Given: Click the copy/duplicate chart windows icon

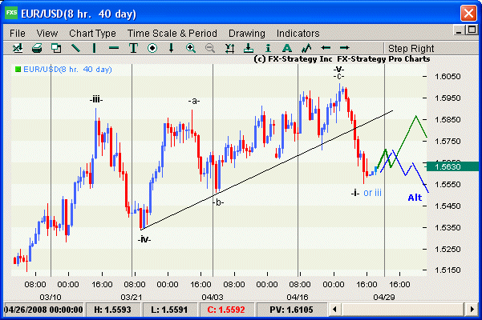Looking at the screenshot, I should pyautogui.click(x=56, y=48).
